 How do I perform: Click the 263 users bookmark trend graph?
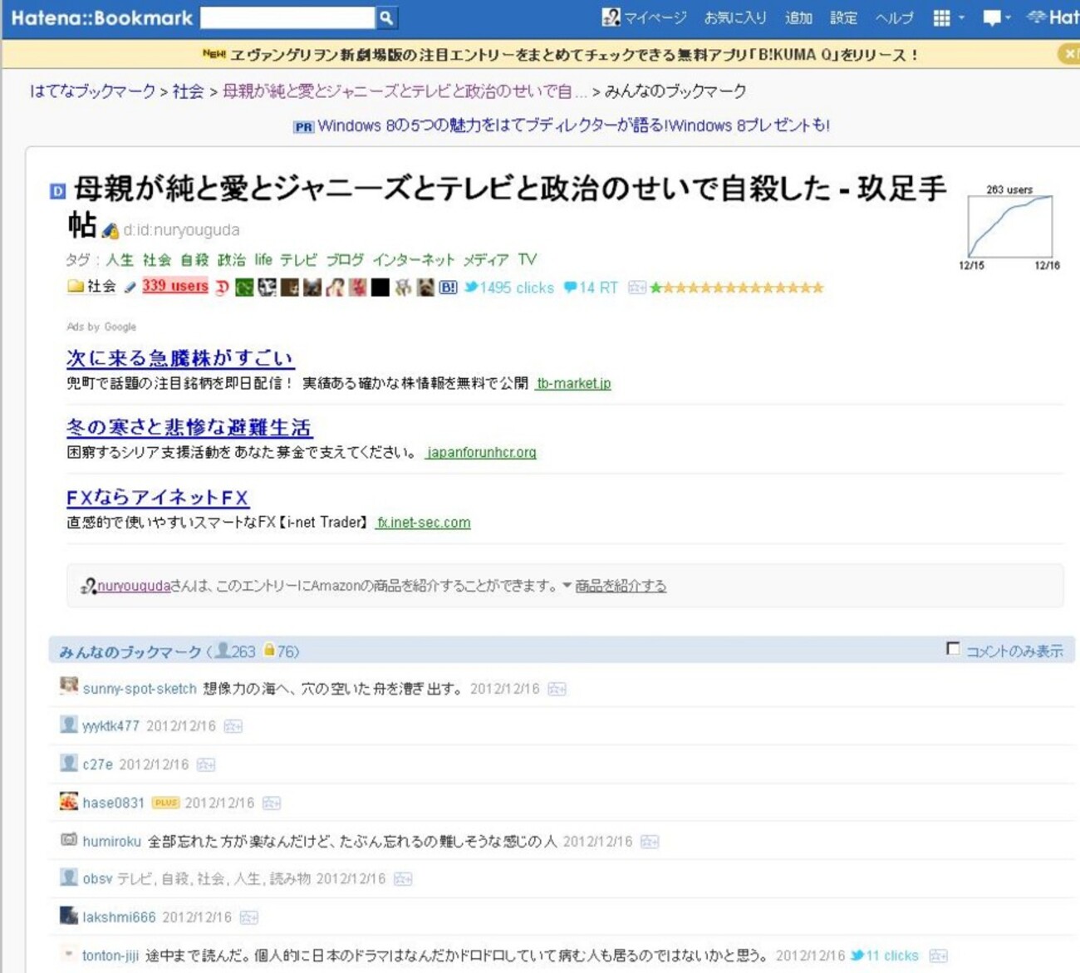coord(1009,226)
